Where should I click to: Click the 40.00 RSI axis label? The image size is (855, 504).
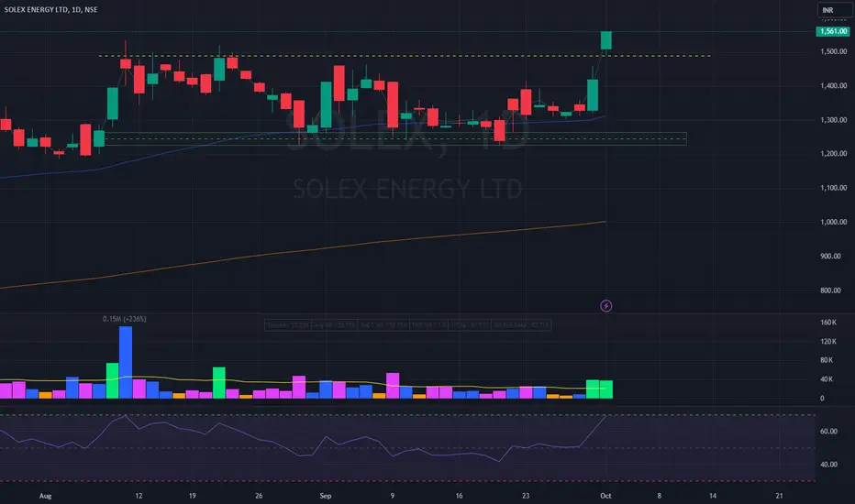pyautogui.click(x=828, y=465)
